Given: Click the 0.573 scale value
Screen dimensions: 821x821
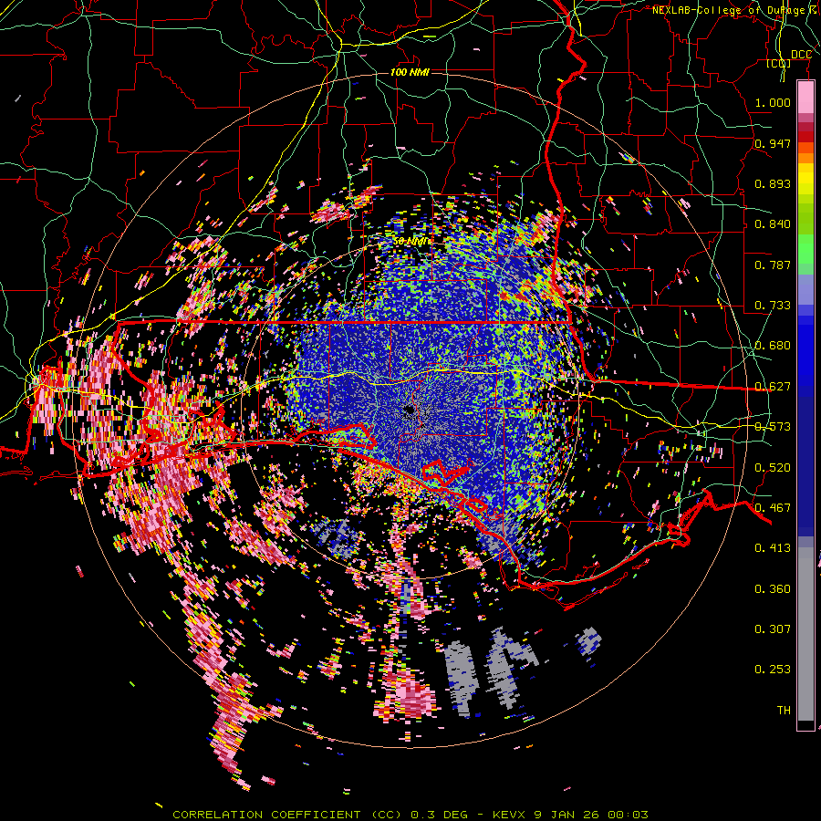Looking at the screenshot, I should coord(773,427).
